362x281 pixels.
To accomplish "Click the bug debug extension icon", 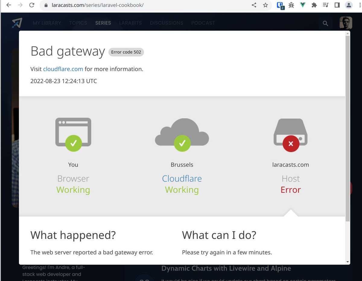I will point(291,5).
